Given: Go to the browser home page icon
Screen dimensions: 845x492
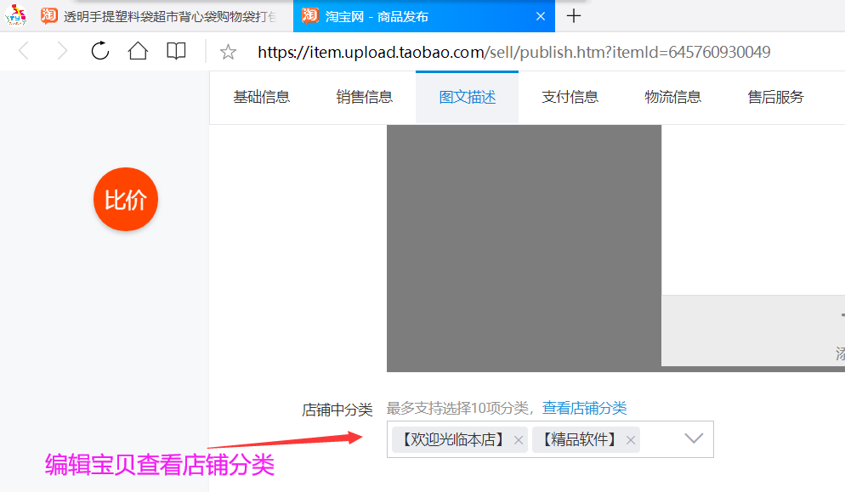Looking at the screenshot, I should coord(138,52).
